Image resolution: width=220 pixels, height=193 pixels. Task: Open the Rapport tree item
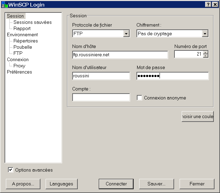[x=22, y=28]
